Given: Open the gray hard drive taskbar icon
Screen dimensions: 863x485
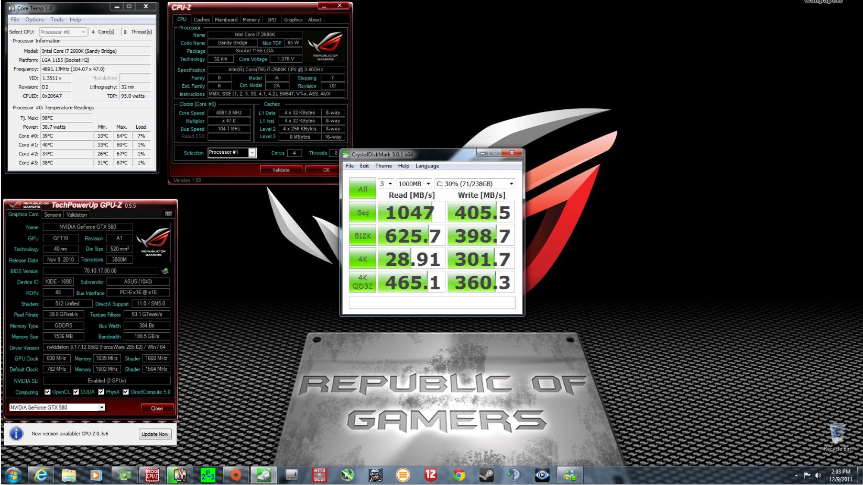Looking at the screenshot, I should tap(291, 475).
